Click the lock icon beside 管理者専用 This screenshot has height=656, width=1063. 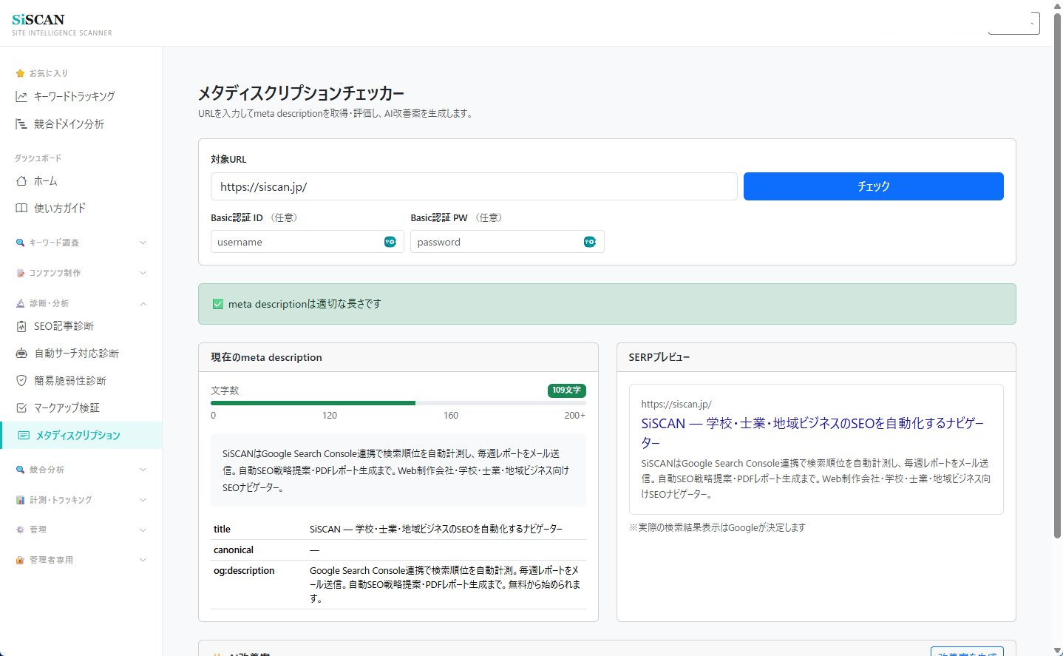[20, 560]
